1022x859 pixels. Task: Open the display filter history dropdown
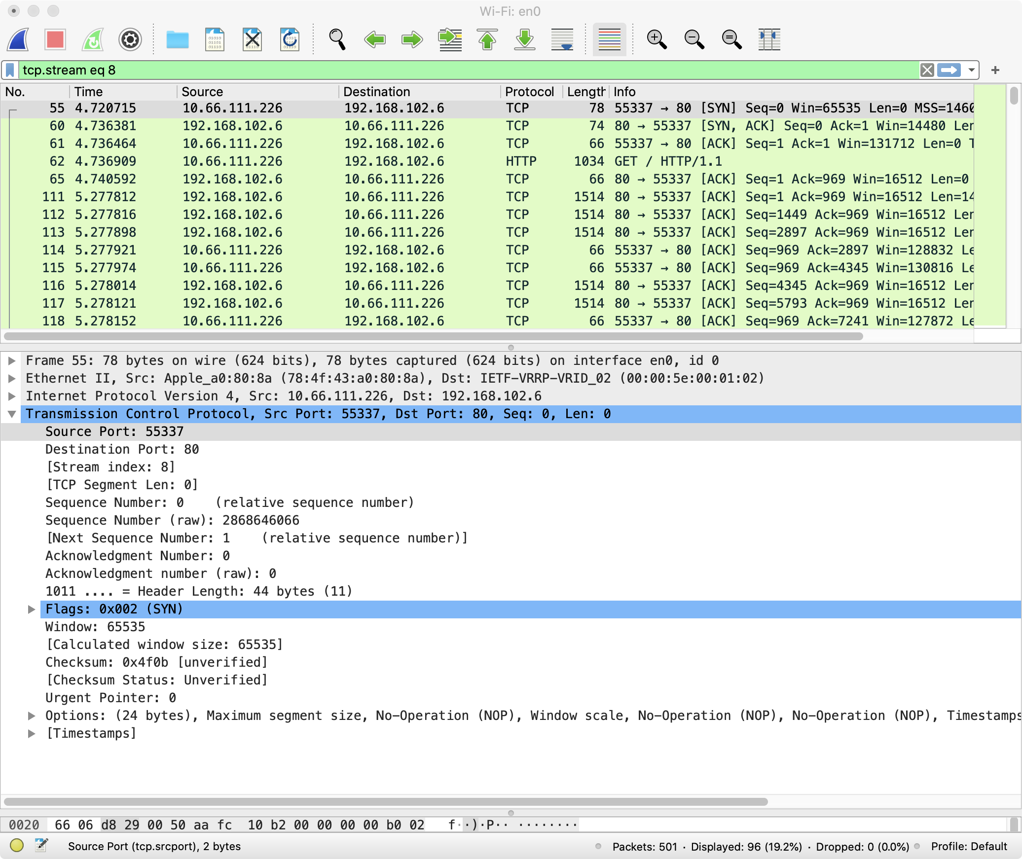(x=971, y=70)
